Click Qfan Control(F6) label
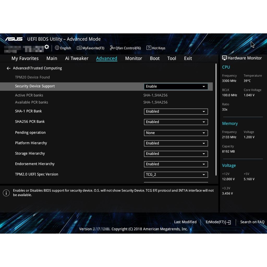The width and height of the screenshot is (267, 267). (x=128, y=48)
